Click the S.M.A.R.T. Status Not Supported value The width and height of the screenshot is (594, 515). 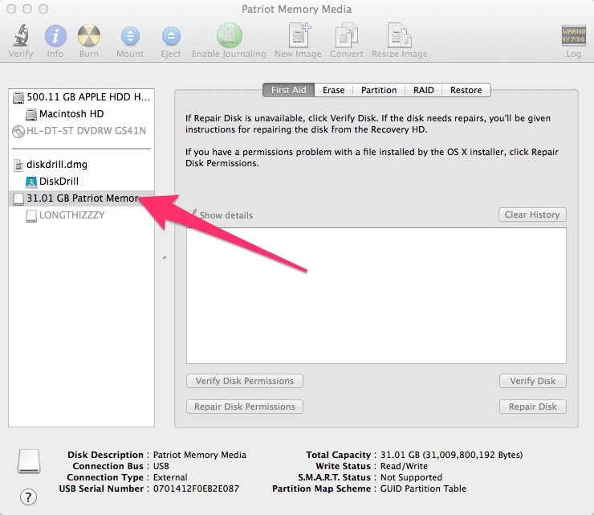[x=411, y=477]
